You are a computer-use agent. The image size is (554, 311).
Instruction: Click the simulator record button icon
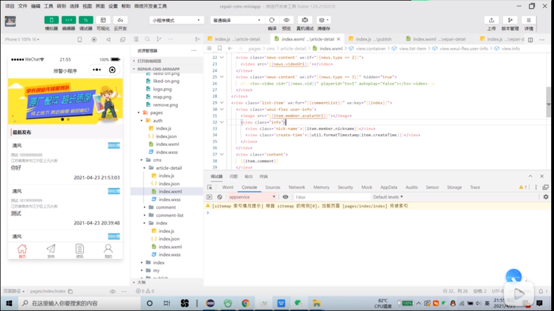[x=94, y=39]
